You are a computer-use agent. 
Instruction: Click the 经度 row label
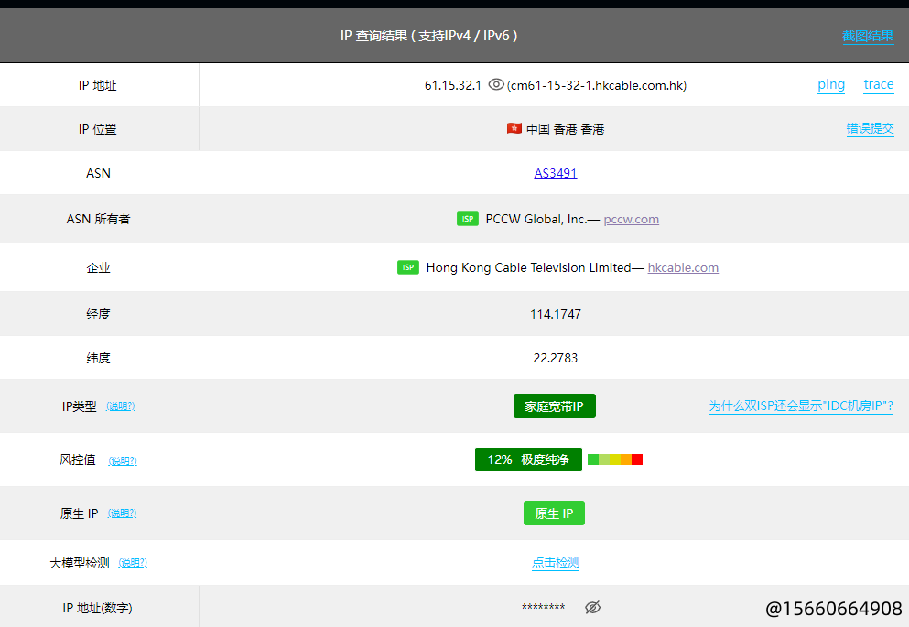[98, 314]
